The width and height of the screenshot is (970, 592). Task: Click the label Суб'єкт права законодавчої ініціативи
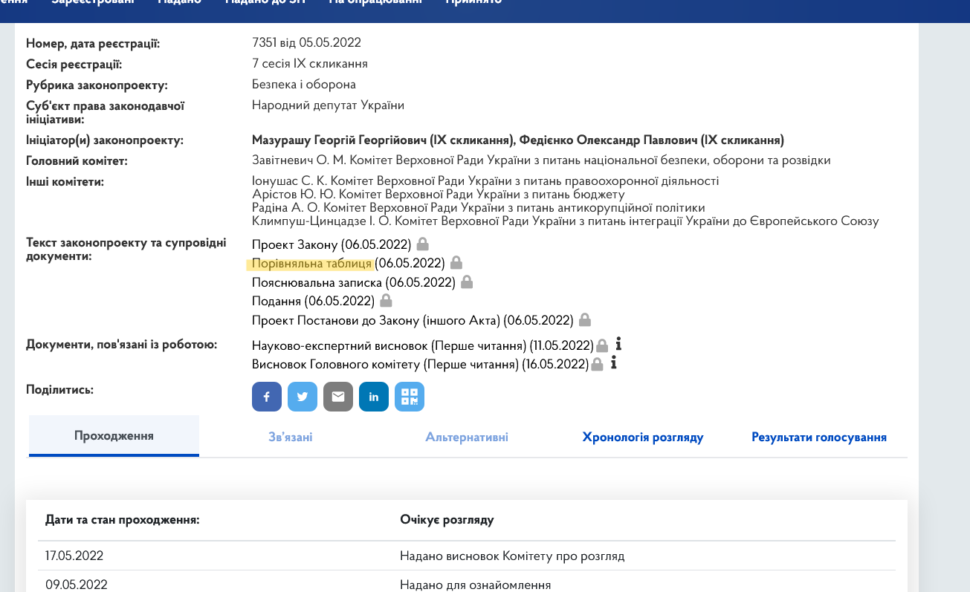pos(106,112)
